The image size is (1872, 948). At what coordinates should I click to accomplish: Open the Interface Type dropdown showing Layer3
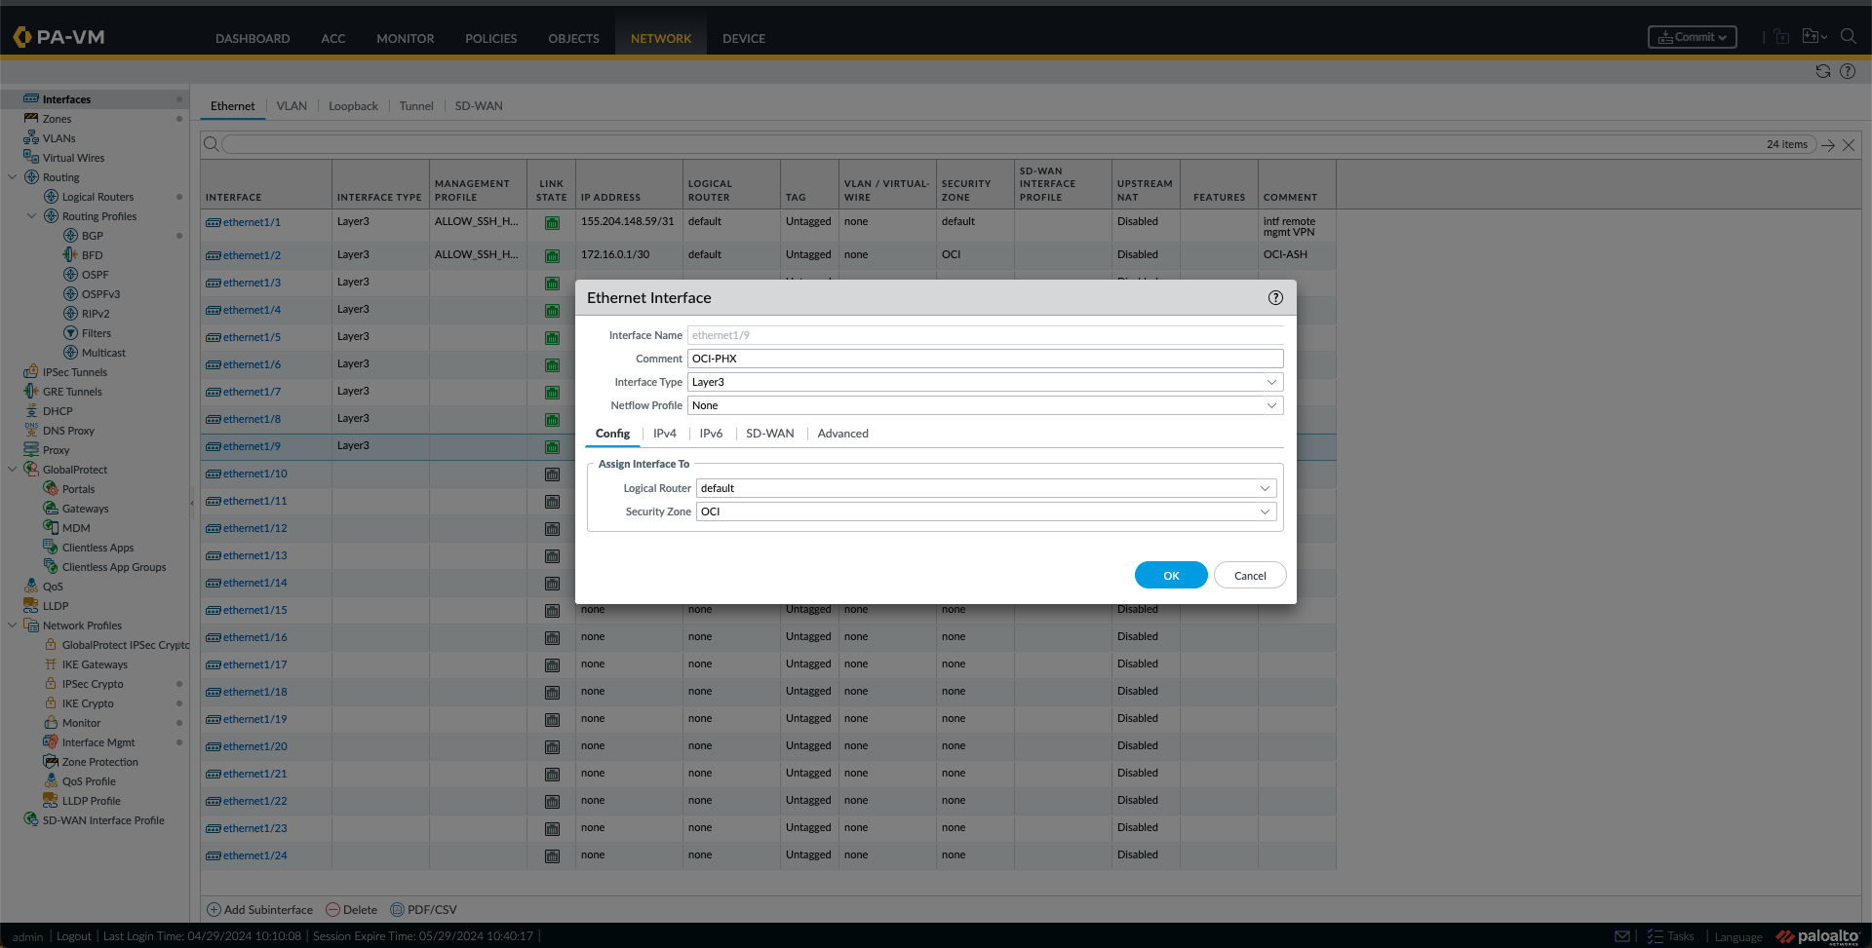985,382
